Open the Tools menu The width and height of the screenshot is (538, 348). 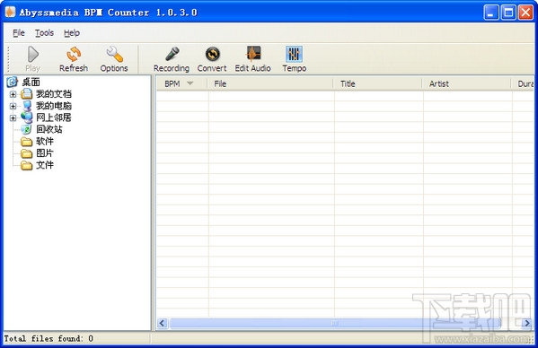coord(44,33)
